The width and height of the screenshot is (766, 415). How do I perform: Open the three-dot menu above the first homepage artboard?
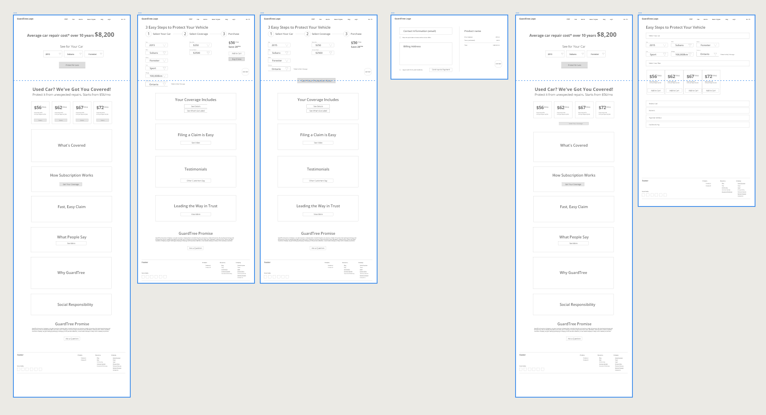(15, 13)
